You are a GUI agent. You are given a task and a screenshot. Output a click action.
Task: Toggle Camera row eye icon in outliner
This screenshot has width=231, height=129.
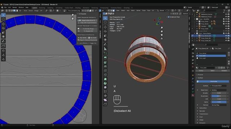[x=226, y=26]
